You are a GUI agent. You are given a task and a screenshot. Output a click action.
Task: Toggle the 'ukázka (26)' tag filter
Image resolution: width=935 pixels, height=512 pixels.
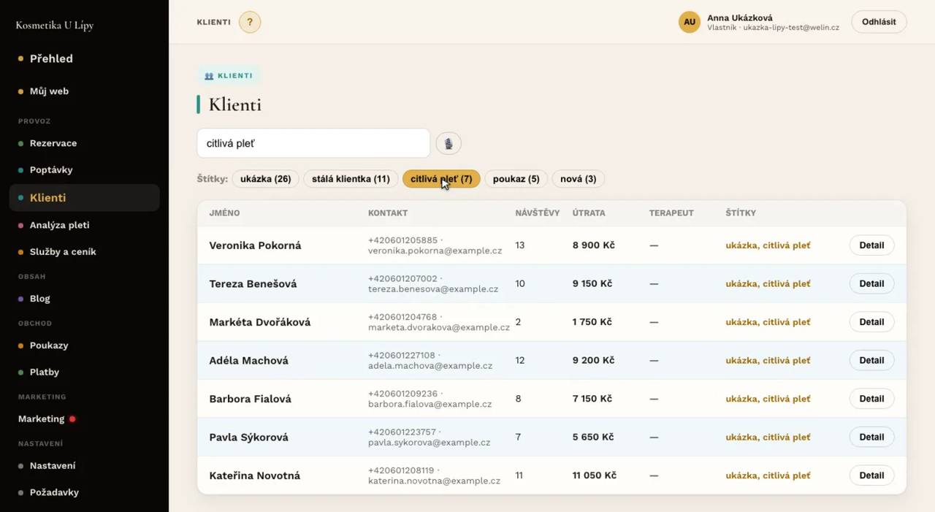point(266,179)
